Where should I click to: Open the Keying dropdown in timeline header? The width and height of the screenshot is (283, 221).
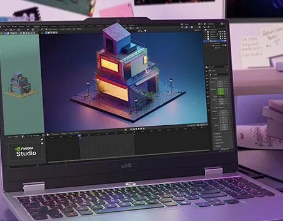[63, 134]
